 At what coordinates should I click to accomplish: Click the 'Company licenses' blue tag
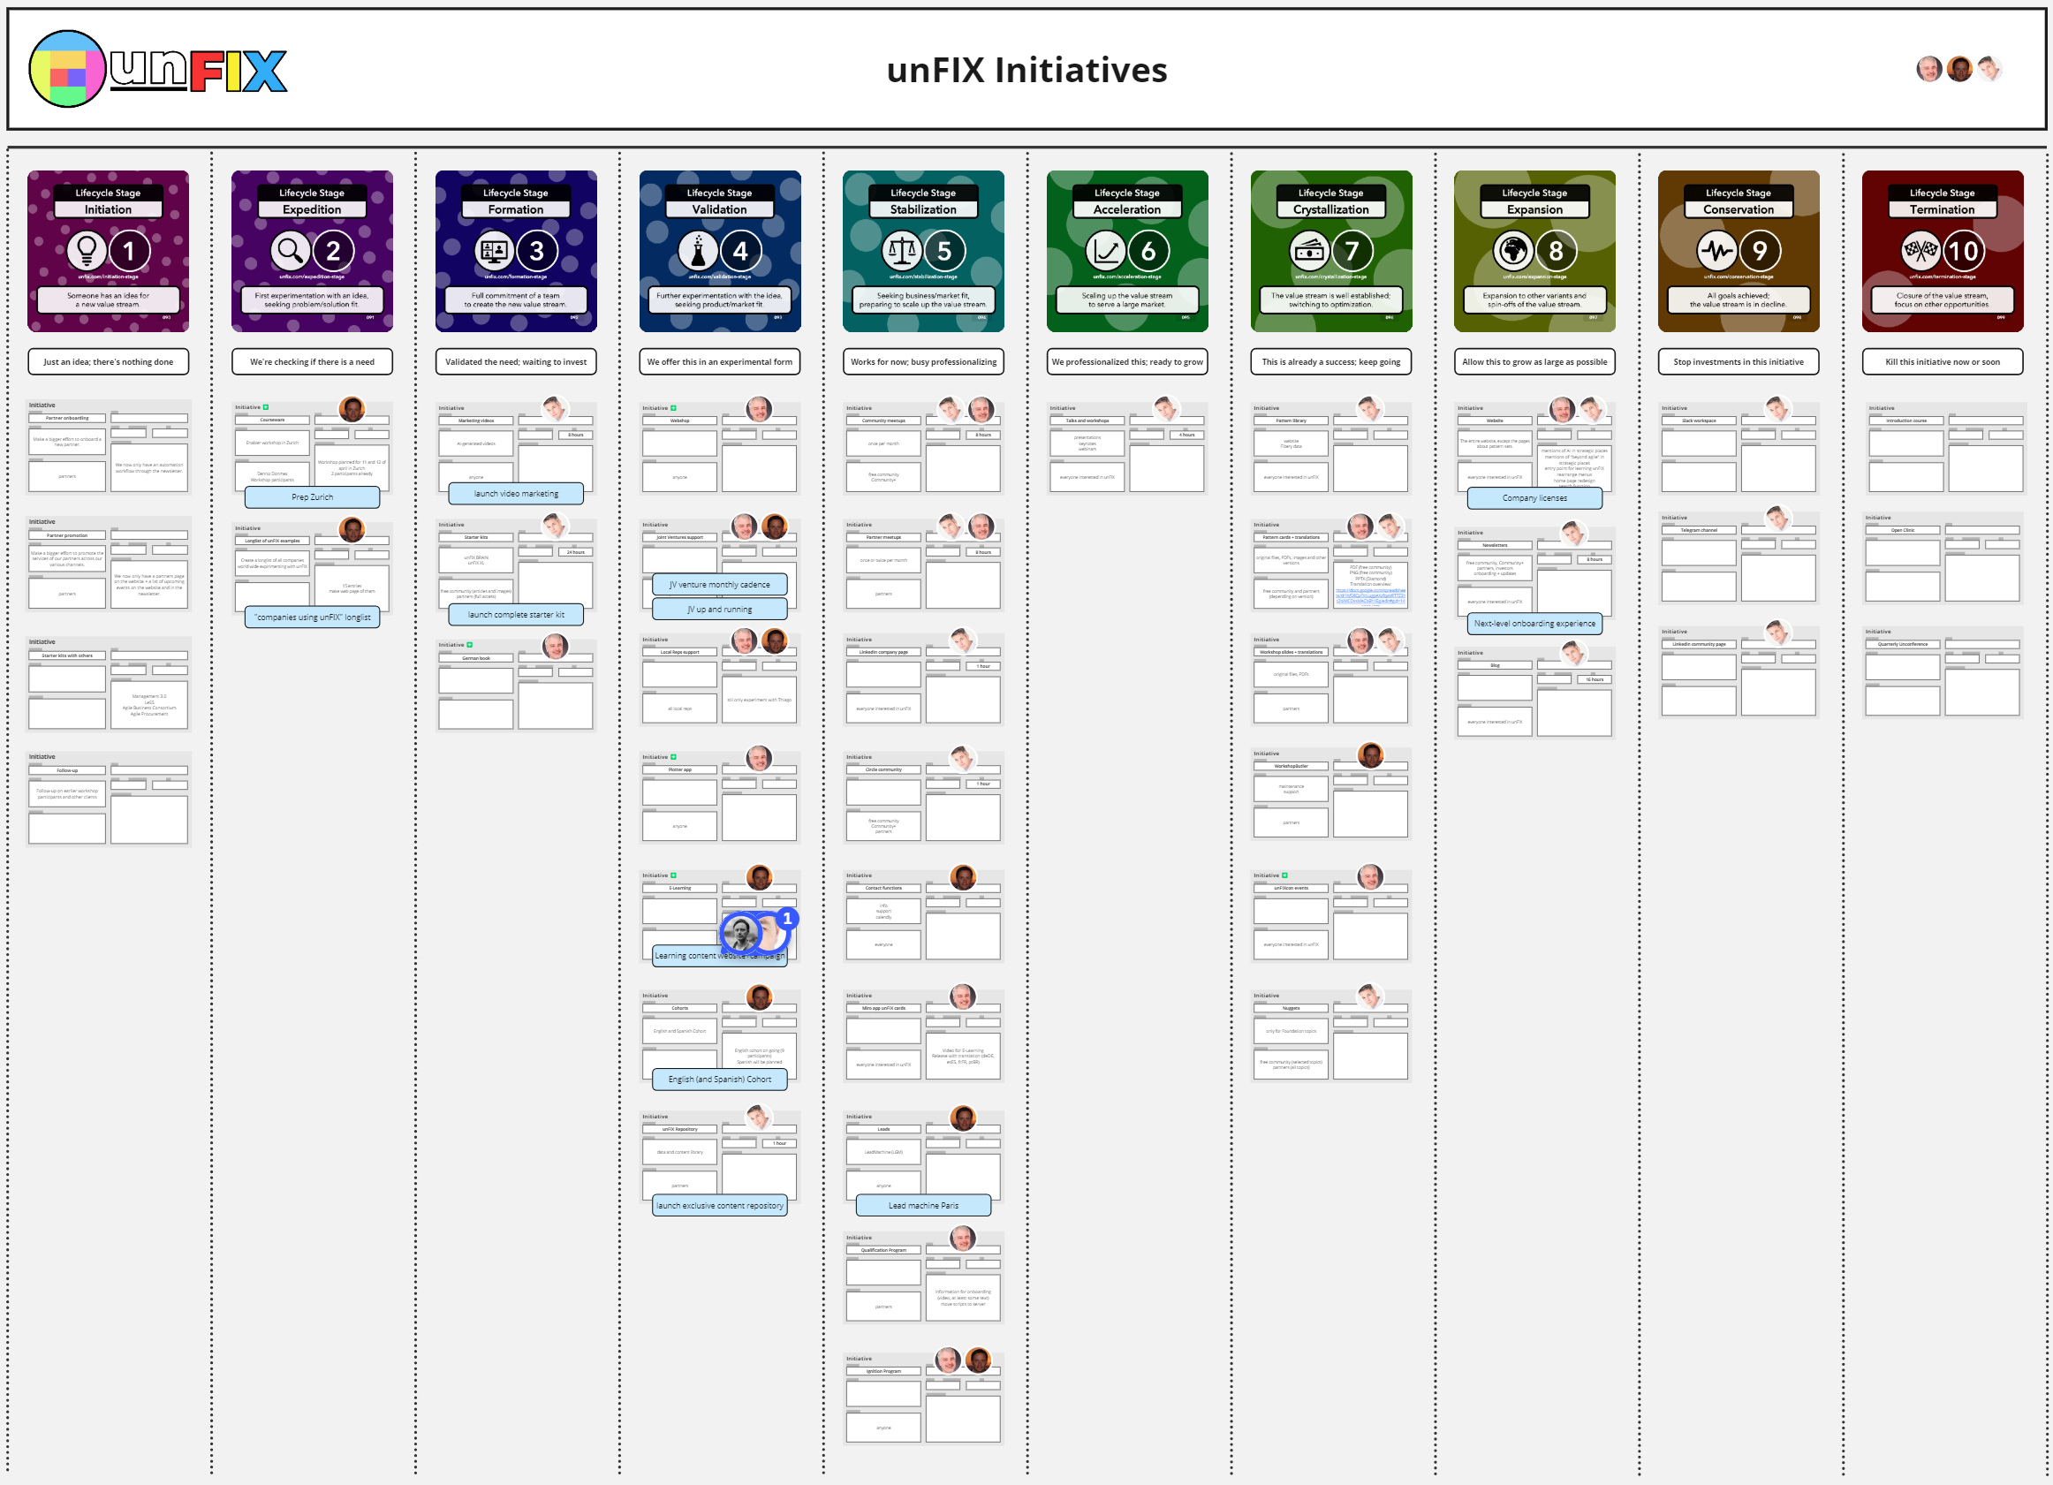[x=1534, y=498]
